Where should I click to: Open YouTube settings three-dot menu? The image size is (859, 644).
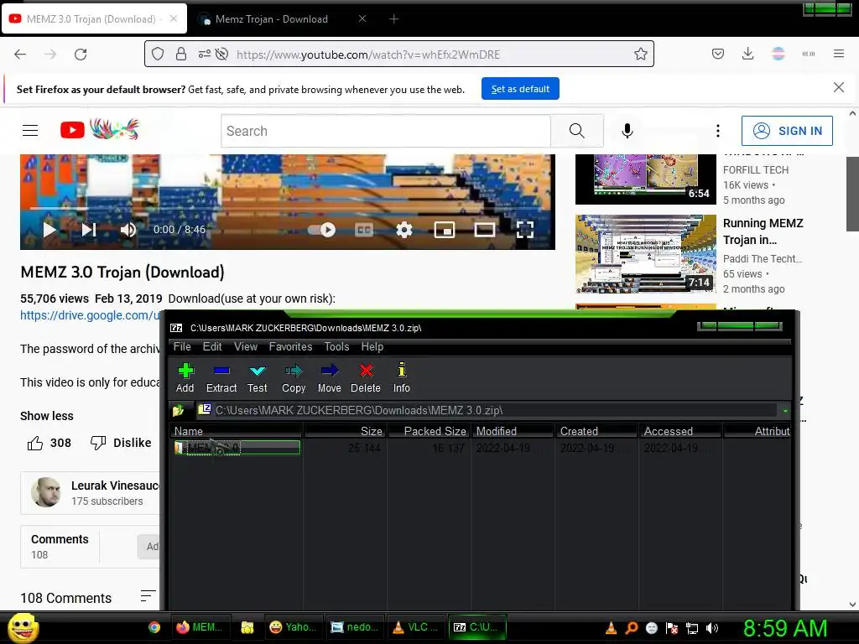718,131
